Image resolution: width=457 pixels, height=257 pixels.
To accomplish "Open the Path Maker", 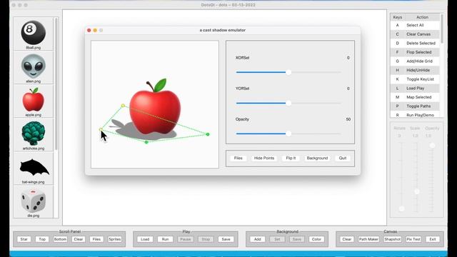I will coord(368,239).
